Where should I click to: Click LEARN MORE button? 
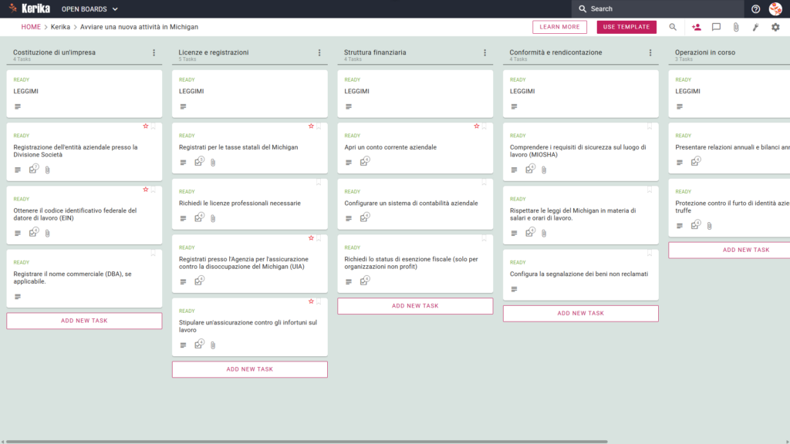point(560,27)
